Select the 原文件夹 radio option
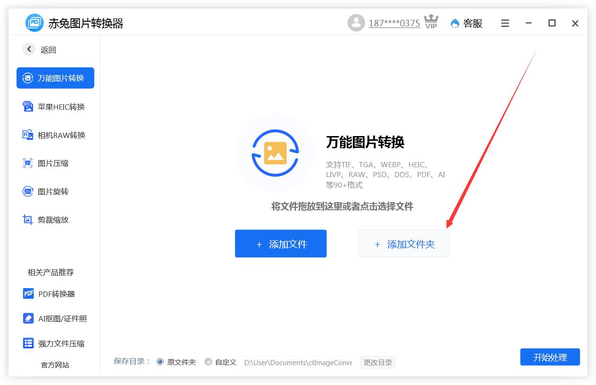This screenshot has height=385, width=596. pyautogui.click(x=160, y=362)
